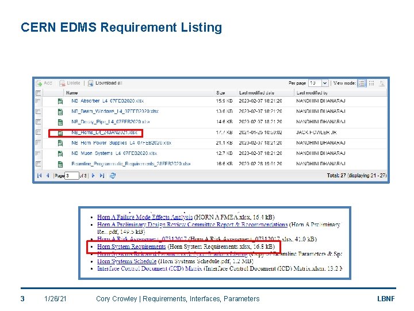414x311 pixels.
Task: Open NB_Horns_L4 xlsx file link
Action: pos(104,132)
